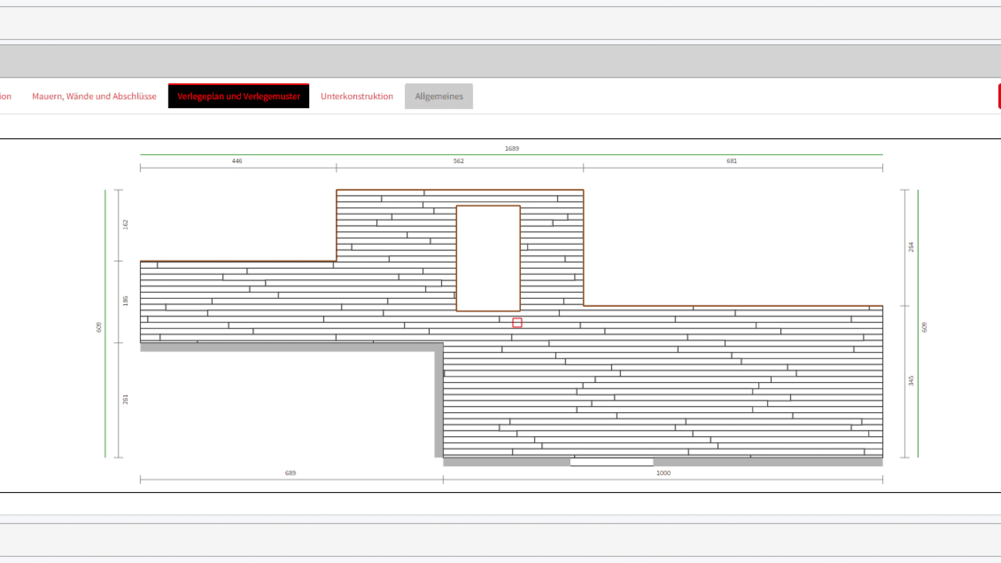Click the white rectangular cutout in the deck plan
Image resolution: width=1001 pixels, height=563 pixels.
[489, 258]
